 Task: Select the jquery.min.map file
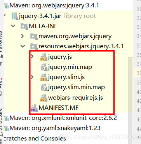point(70,67)
